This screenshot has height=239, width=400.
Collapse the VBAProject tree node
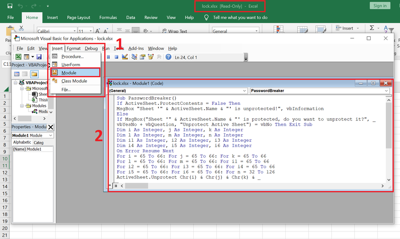point(16,83)
